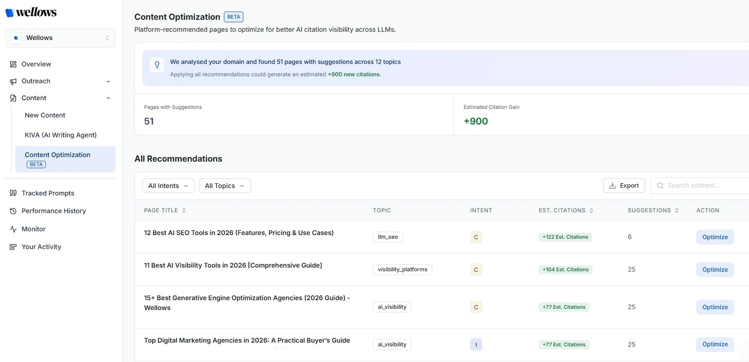Click intent C badge in 15+ Best Generative row

(476, 307)
